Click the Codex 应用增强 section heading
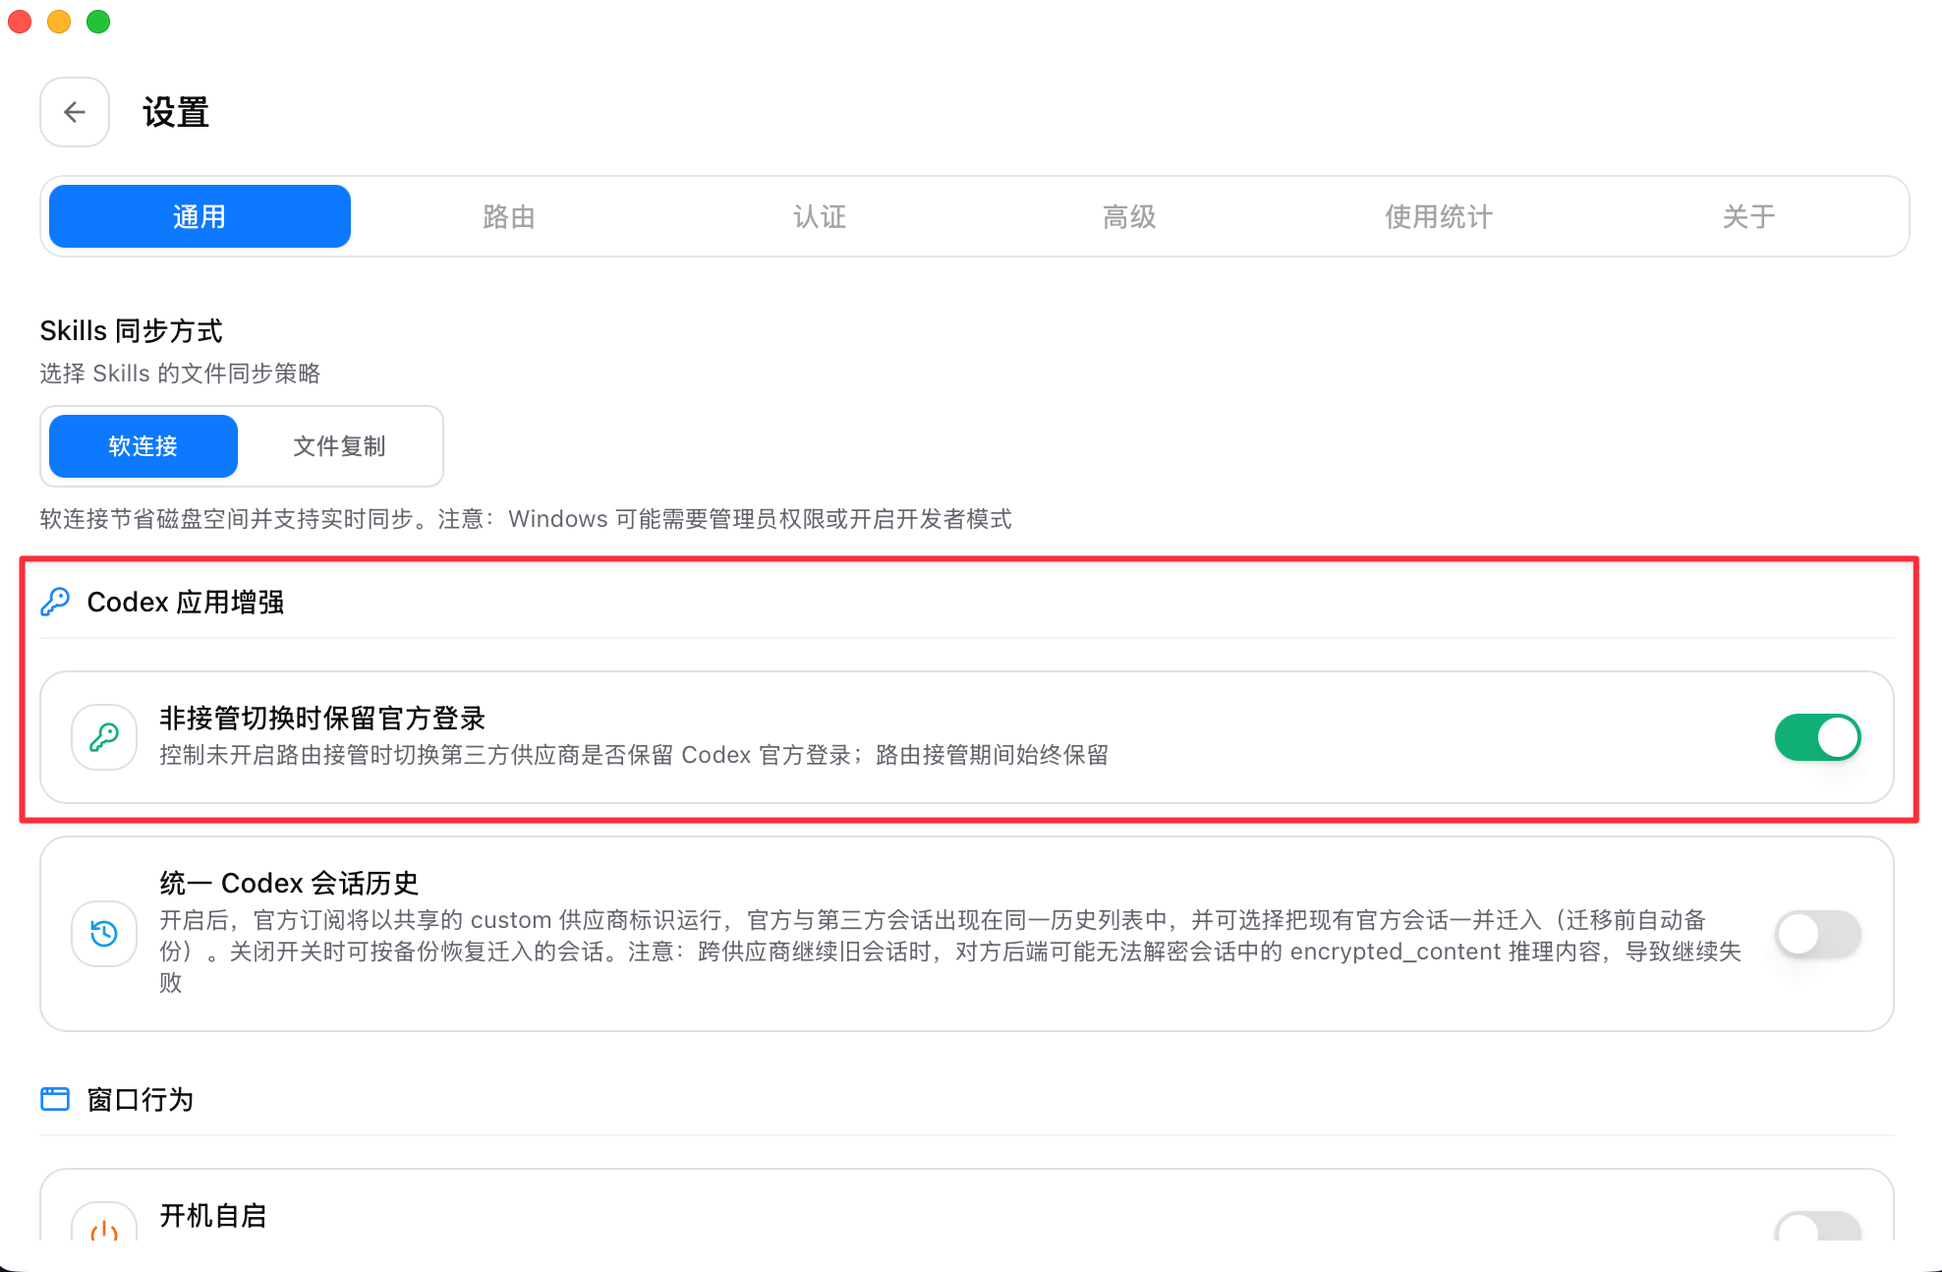 pyautogui.click(x=186, y=602)
